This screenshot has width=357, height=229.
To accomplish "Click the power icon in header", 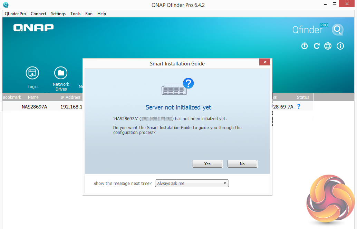I will click(305, 46).
